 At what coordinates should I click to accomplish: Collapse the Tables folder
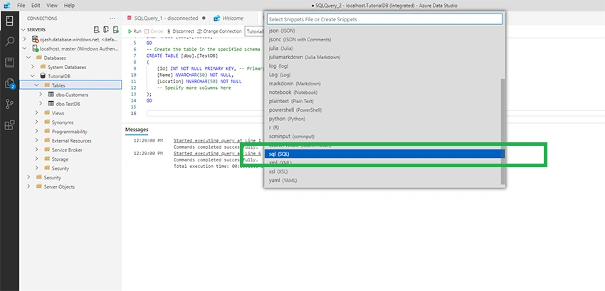[x=36, y=85]
